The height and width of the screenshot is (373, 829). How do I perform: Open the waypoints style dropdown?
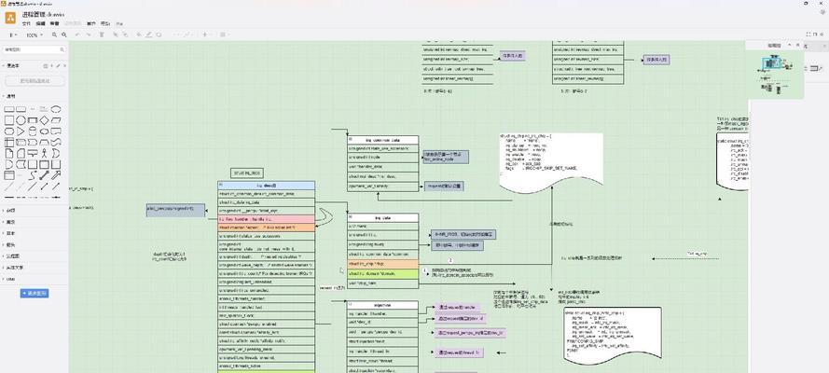190,35
